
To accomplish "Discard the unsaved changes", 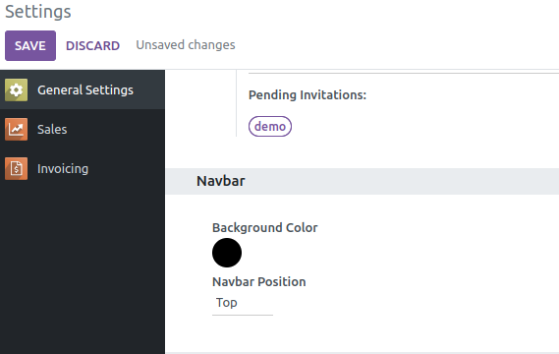I will pyautogui.click(x=92, y=45).
